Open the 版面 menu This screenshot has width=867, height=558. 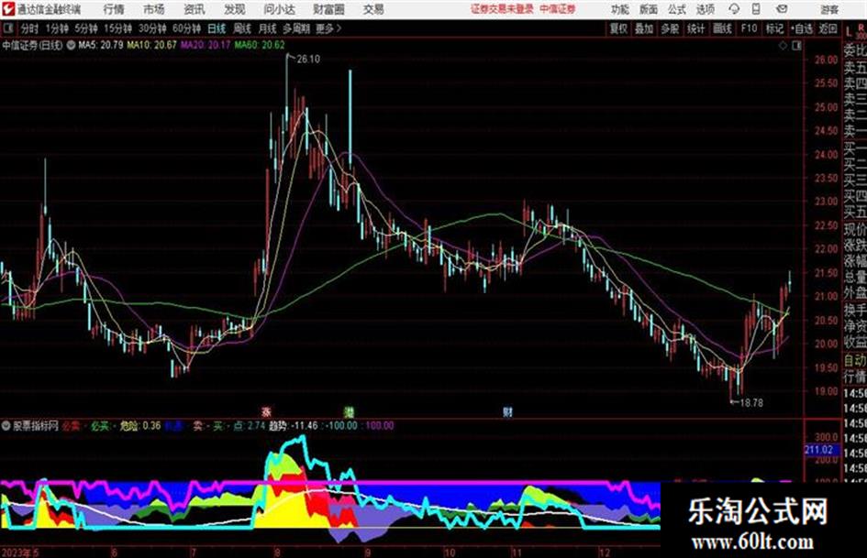pos(648,9)
